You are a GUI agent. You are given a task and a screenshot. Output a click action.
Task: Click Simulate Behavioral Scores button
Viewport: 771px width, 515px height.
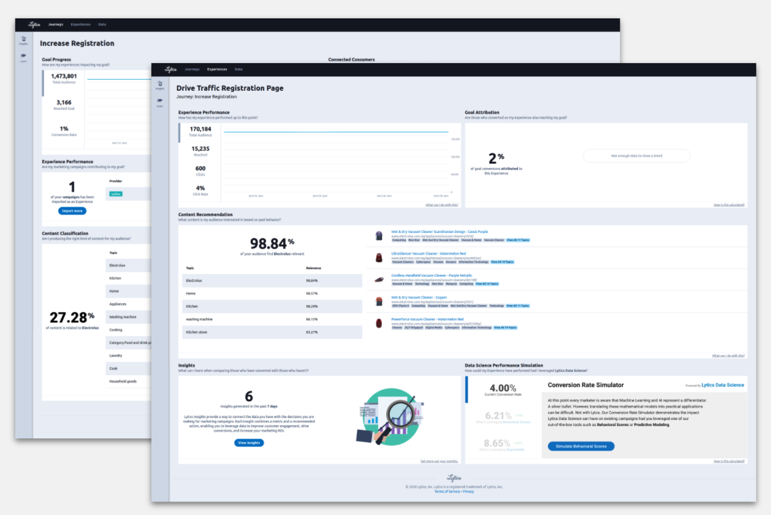(581, 446)
